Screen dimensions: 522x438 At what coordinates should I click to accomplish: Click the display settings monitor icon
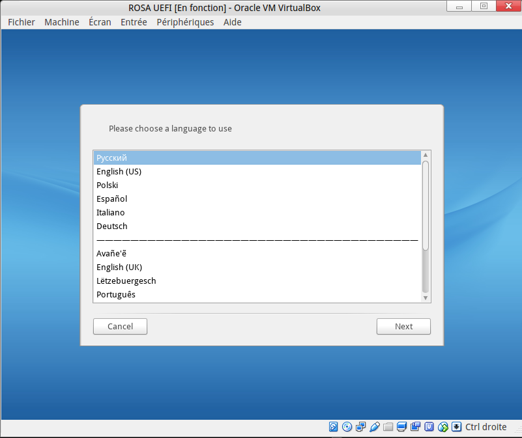pos(401,427)
